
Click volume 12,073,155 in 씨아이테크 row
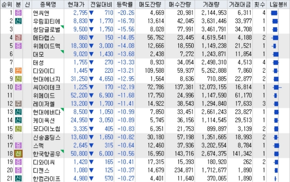pos(213,87)
